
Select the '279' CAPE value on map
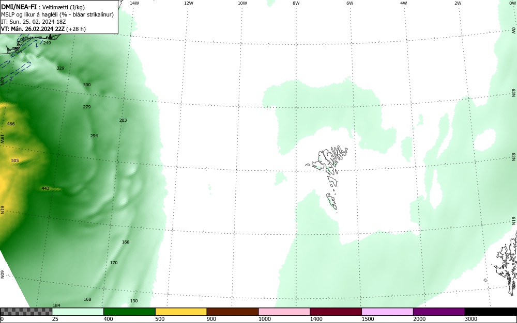tap(87, 107)
